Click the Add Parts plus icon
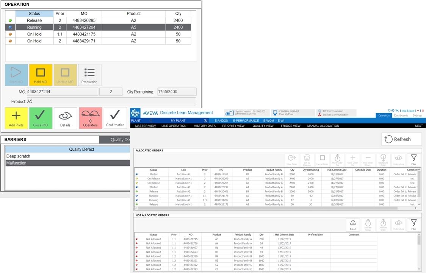This screenshot has width=426, height=273. click(x=16, y=118)
